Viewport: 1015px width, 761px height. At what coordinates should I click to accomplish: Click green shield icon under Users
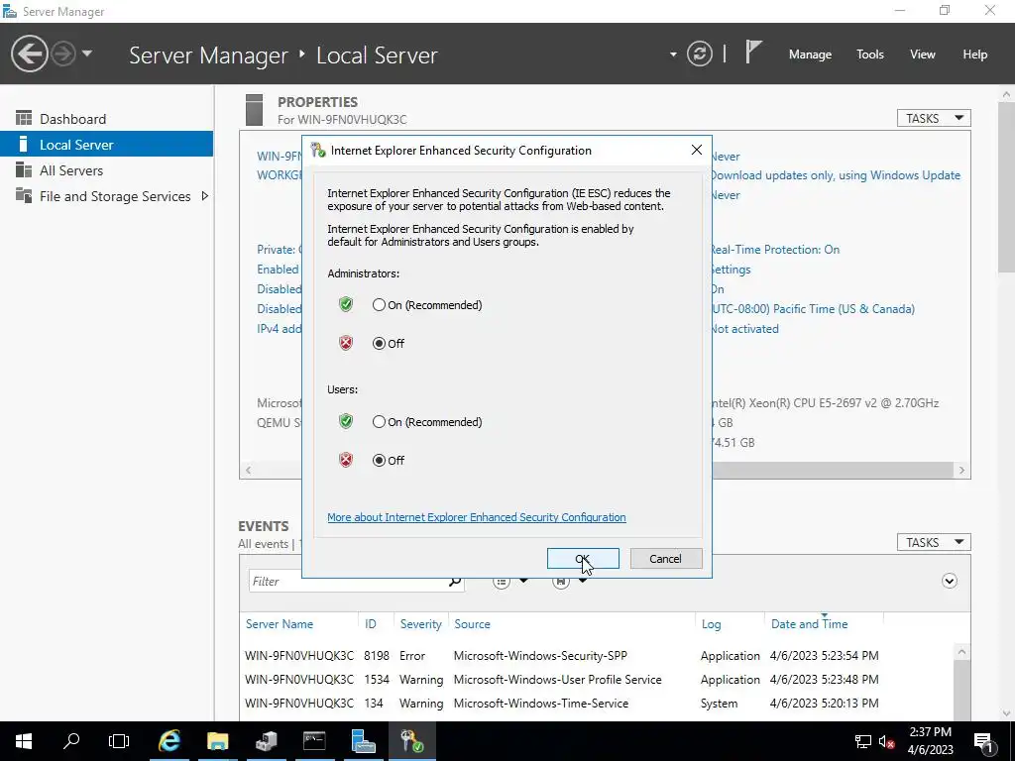coord(346,421)
